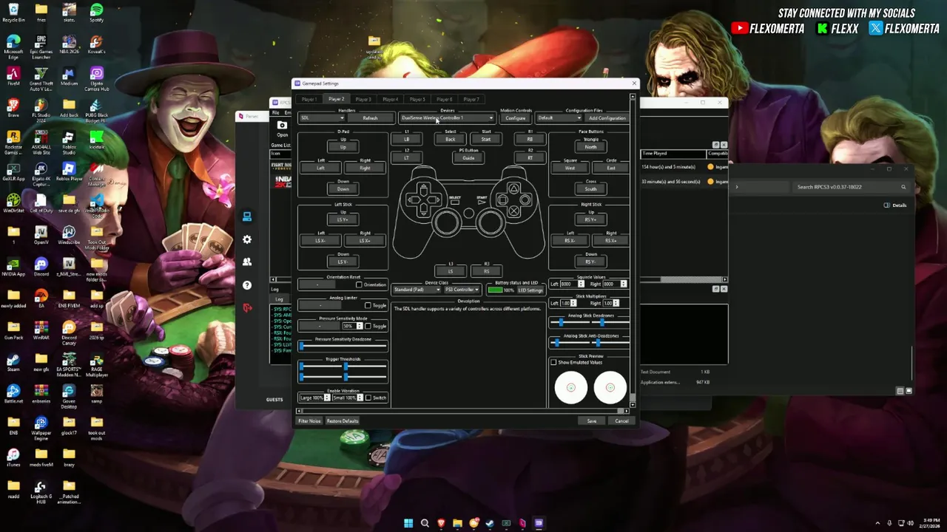This screenshot has width=947, height=532.
Task: Open Logitech G HUB shortcut
Action: click(41, 491)
